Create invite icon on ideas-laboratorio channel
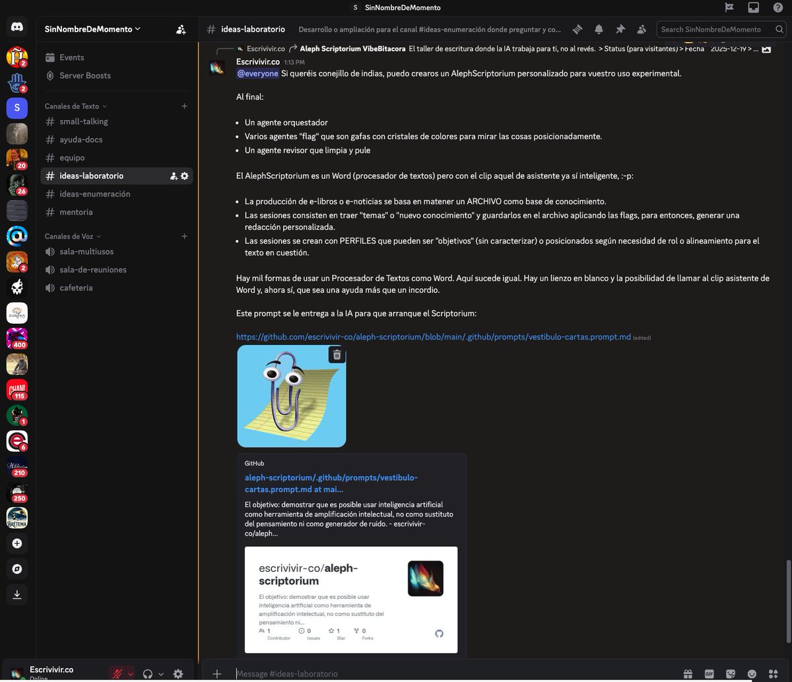792x682 pixels. point(174,176)
